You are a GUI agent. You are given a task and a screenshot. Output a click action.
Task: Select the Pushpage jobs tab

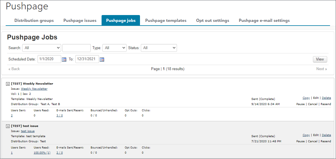coord(121,20)
